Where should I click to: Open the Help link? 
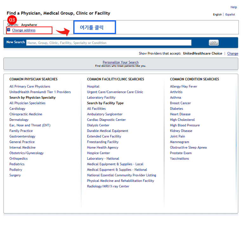233,7
